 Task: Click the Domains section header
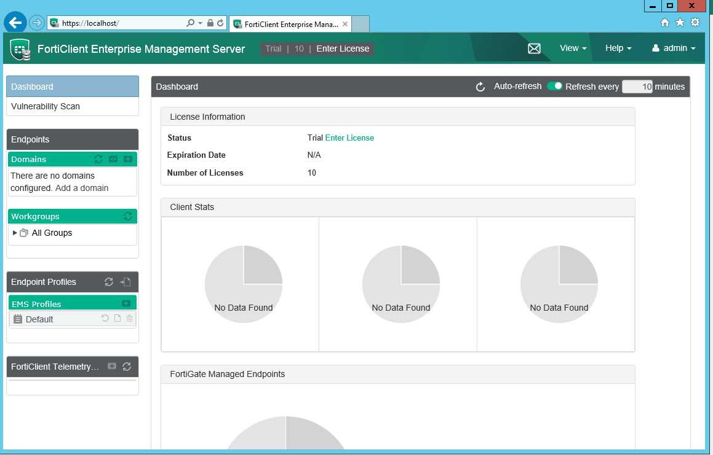tap(73, 159)
